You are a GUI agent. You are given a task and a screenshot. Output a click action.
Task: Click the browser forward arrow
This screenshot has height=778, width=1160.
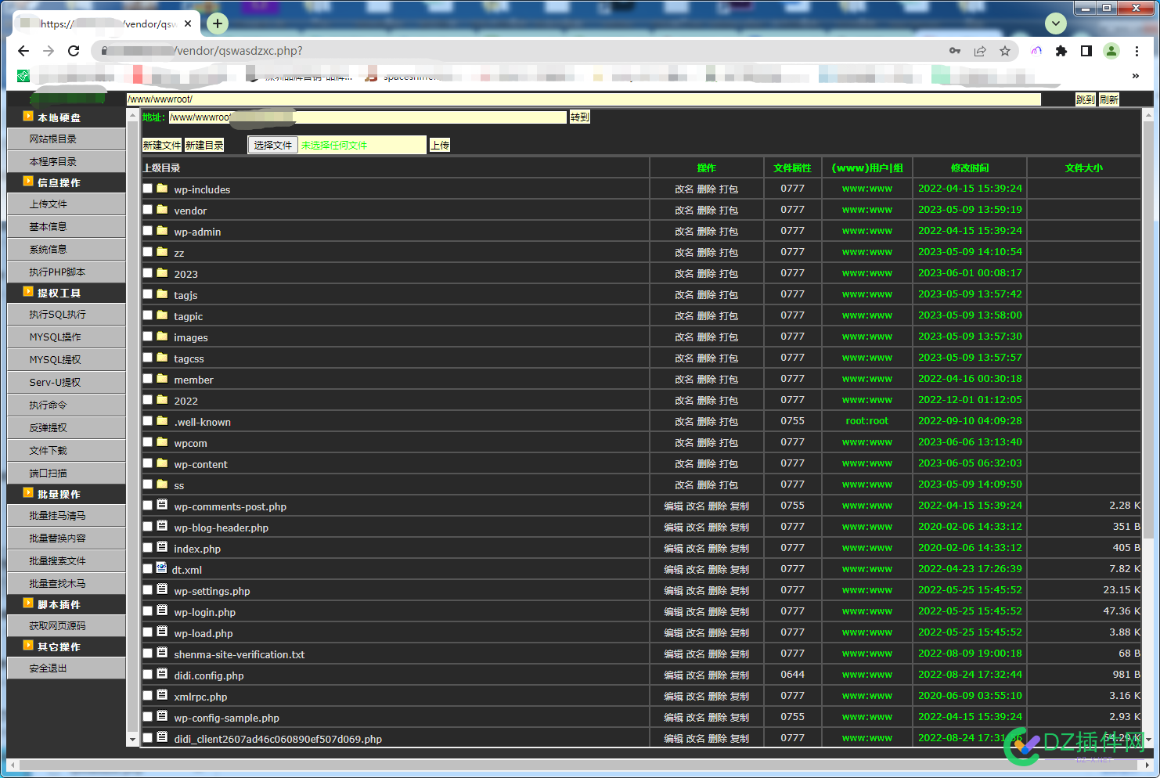click(49, 51)
